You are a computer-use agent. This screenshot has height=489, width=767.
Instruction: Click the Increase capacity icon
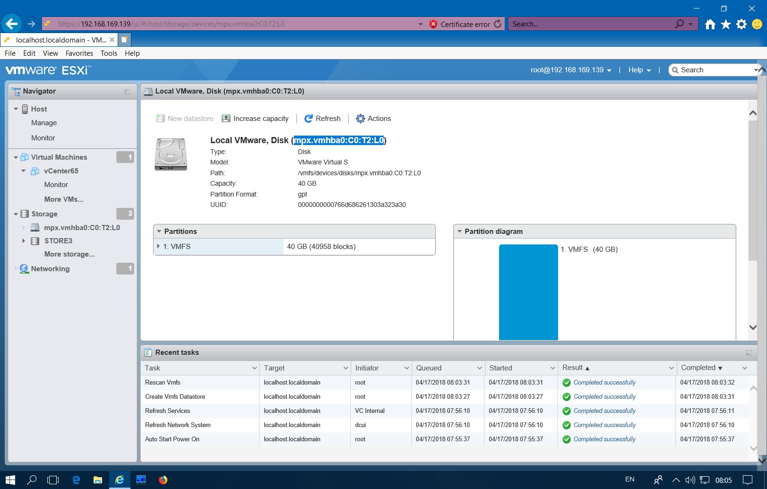tap(226, 119)
